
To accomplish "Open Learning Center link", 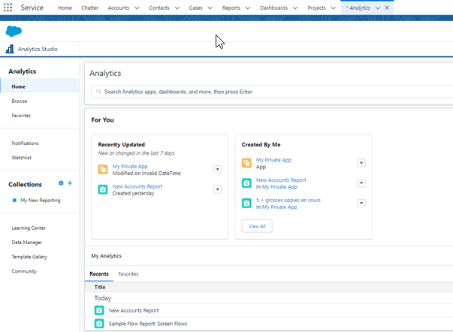I will coord(29,228).
